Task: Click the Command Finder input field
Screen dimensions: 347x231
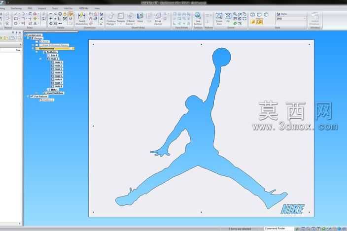Action: click(x=279, y=229)
